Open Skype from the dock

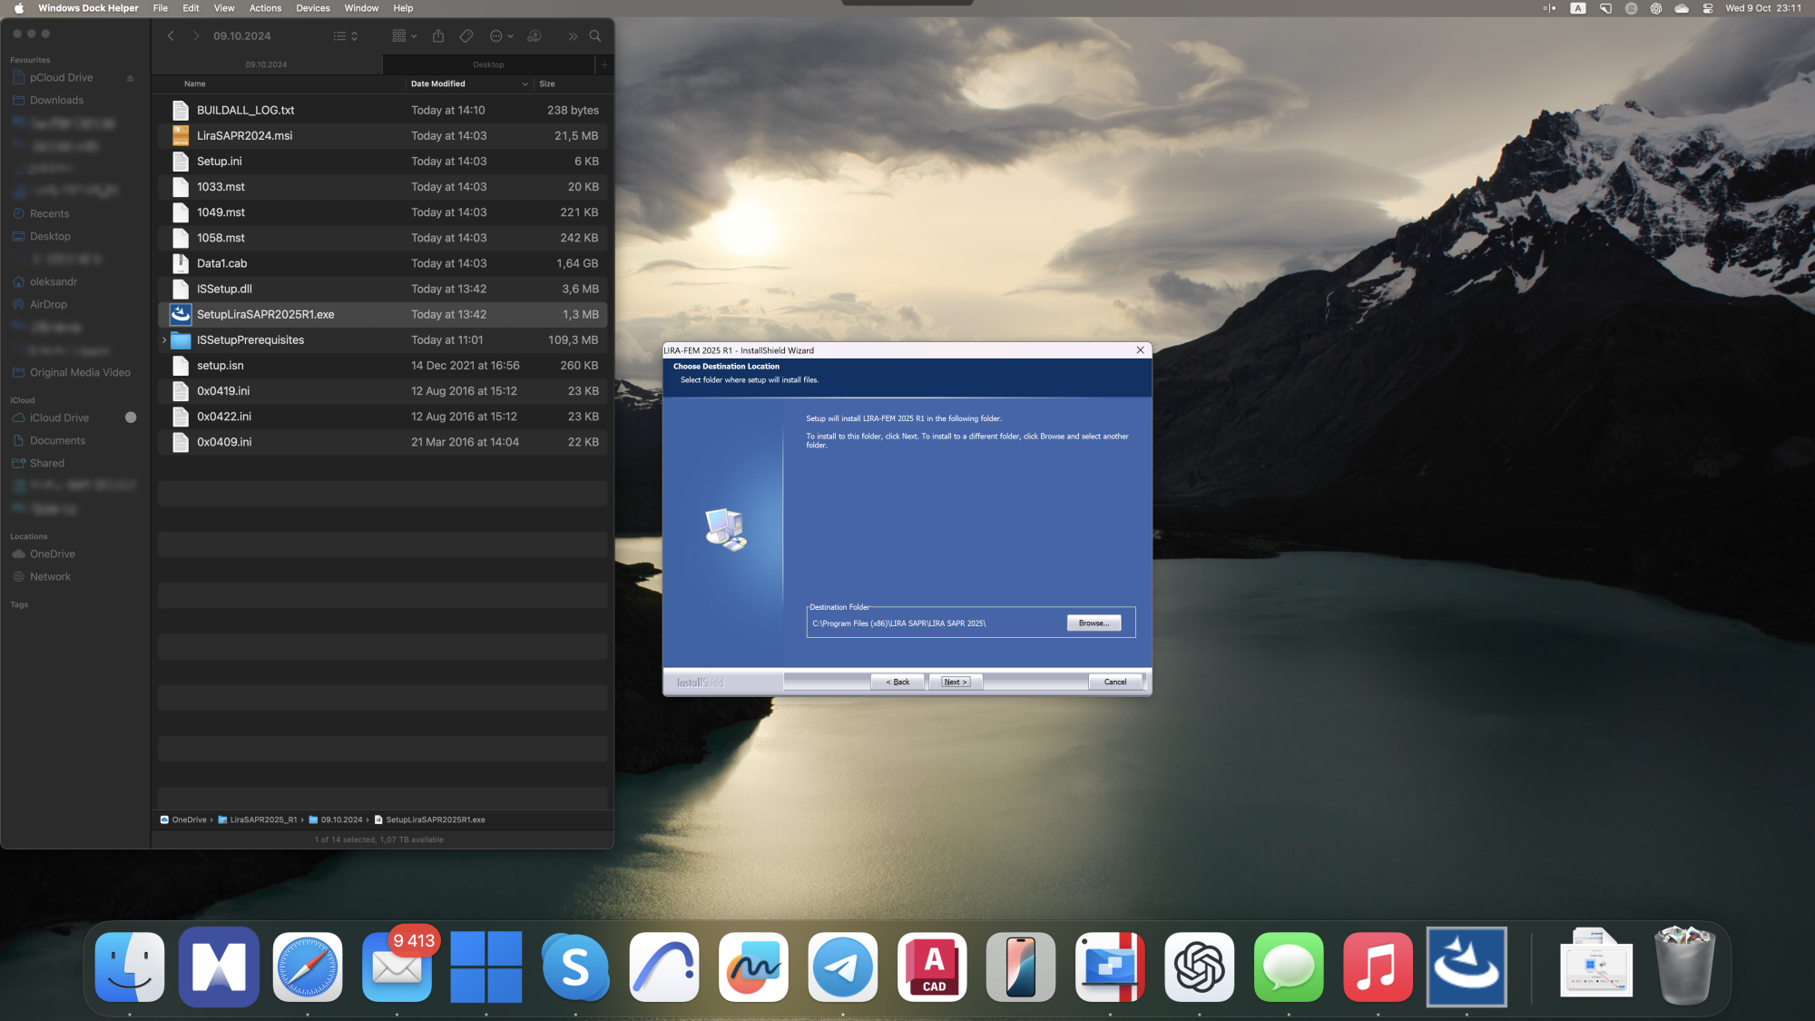tap(575, 967)
